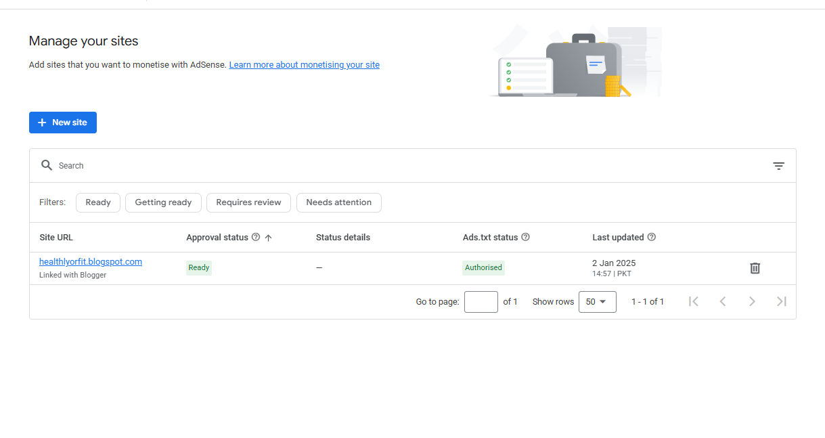This screenshot has width=825, height=438.
Task: Click the Go to page input box
Action: (x=481, y=302)
